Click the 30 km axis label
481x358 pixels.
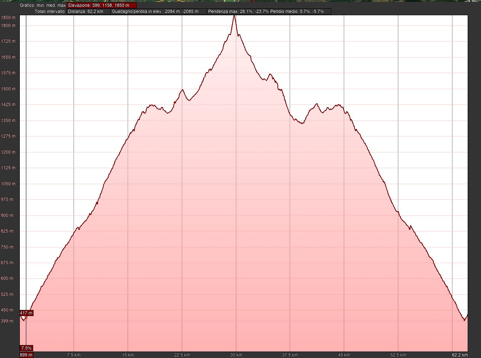236,355
